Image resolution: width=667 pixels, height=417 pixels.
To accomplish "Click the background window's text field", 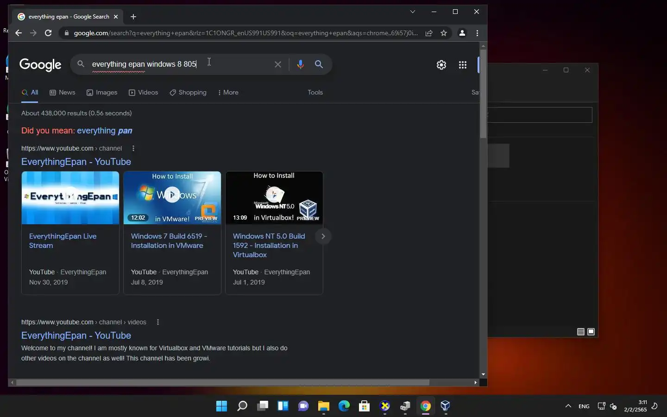I will (x=540, y=115).
